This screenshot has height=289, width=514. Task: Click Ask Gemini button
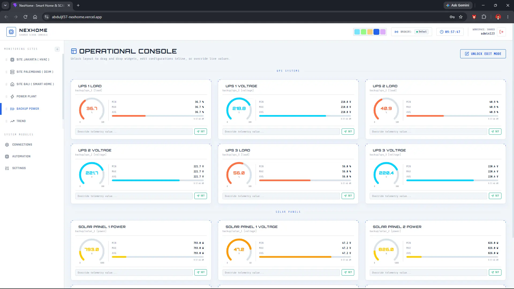coord(458,5)
